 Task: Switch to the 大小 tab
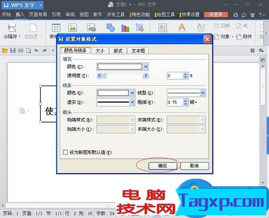tap(100, 51)
